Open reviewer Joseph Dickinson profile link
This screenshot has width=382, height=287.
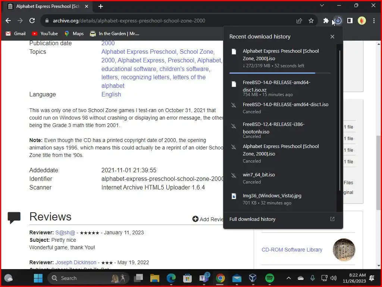pyautogui.click(x=76, y=262)
